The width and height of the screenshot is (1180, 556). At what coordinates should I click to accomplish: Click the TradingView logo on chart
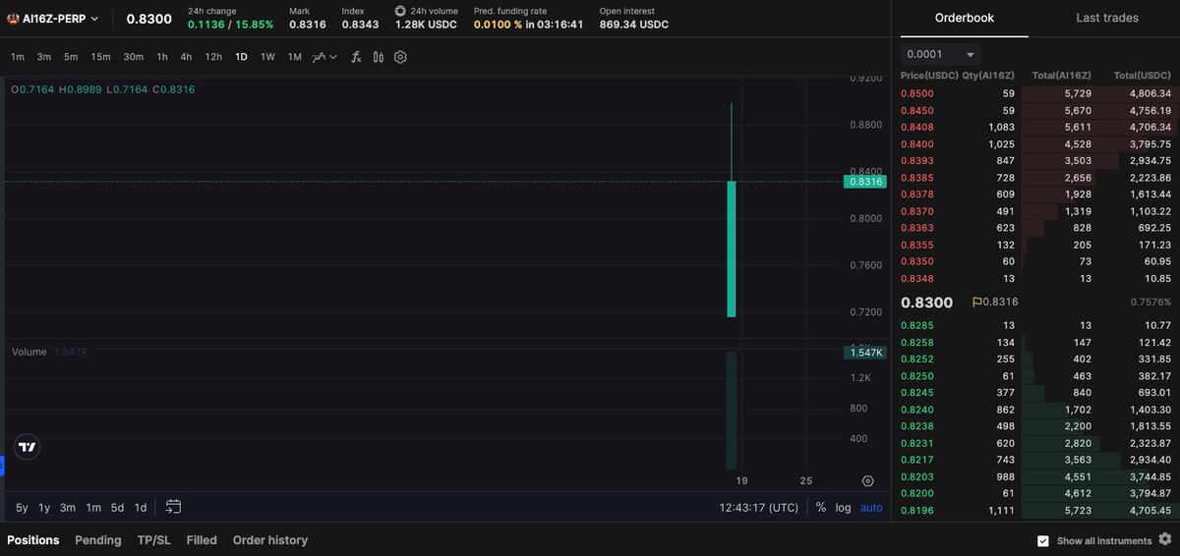28,447
